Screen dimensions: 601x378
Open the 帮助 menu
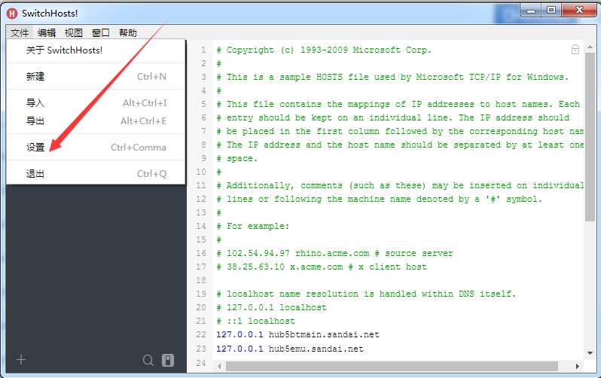(x=128, y=33)
